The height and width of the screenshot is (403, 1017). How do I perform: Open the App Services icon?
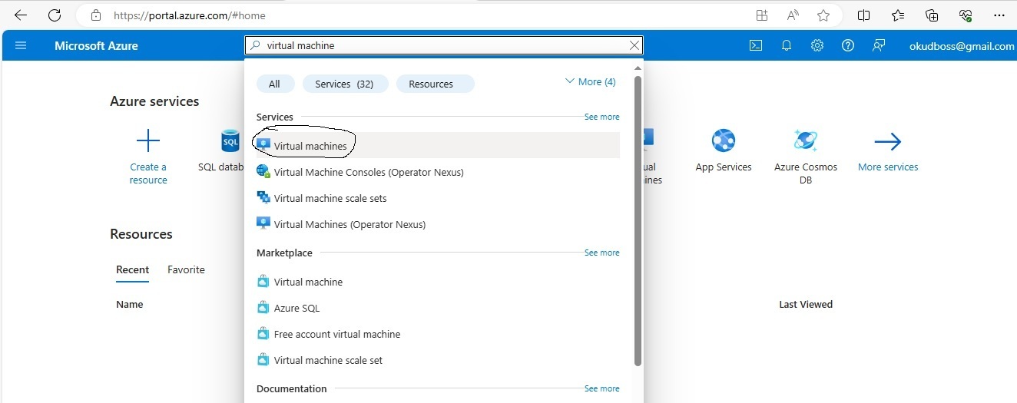click(724, 141)
